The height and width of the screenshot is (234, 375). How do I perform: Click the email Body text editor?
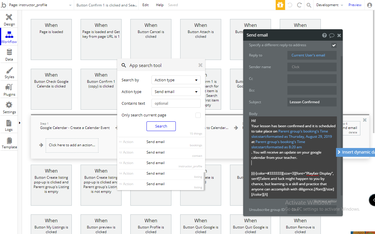(x=293, y=157)
